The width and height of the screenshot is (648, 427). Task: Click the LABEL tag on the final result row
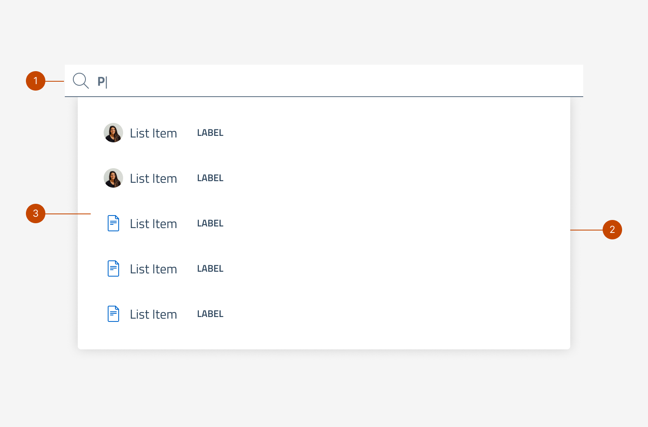tap(210, 313)
